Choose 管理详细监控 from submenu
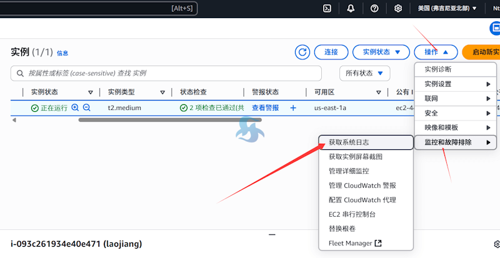Screen dimensions: 500x258 366,171
